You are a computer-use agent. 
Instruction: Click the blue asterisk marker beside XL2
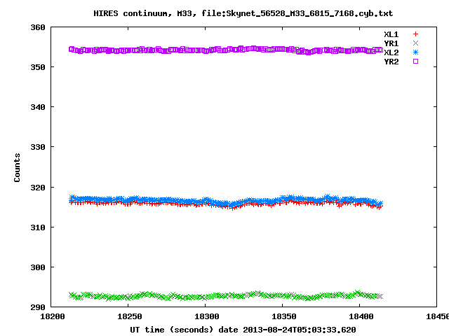click(x=415, y=52)
